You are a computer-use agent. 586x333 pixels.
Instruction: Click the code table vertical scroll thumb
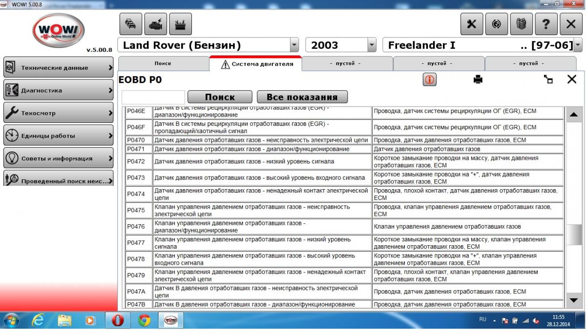[x=574, y=236]
